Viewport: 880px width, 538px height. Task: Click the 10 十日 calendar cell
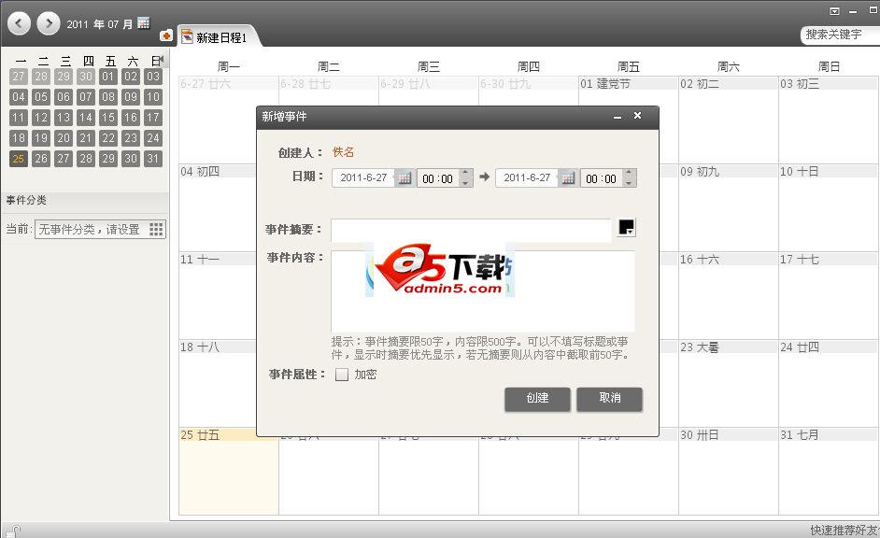[829, 207]
